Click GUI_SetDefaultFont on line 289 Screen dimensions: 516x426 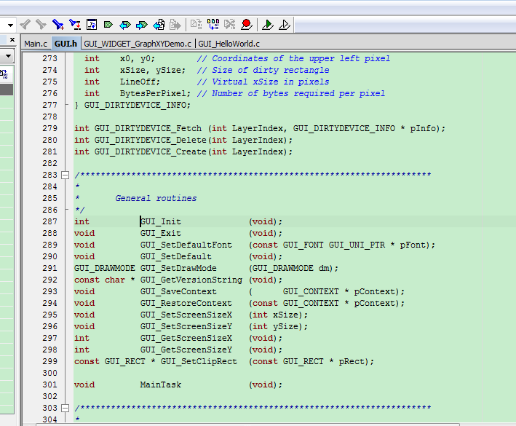186,245
